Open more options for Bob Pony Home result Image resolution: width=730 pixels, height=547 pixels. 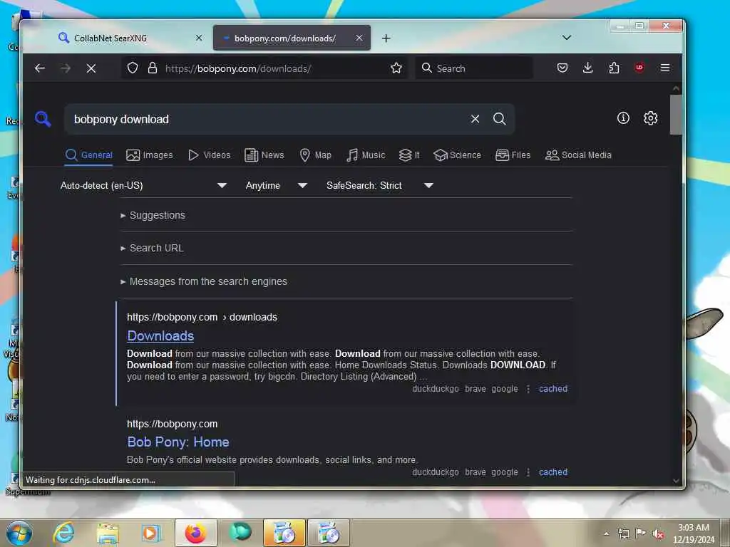tap(528, 472)
